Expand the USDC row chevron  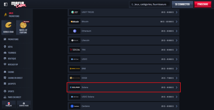176,59
